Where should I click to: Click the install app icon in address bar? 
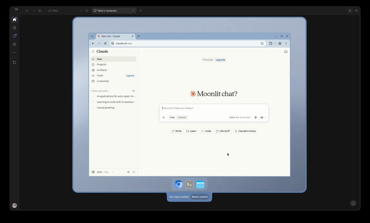click(262, 43)
